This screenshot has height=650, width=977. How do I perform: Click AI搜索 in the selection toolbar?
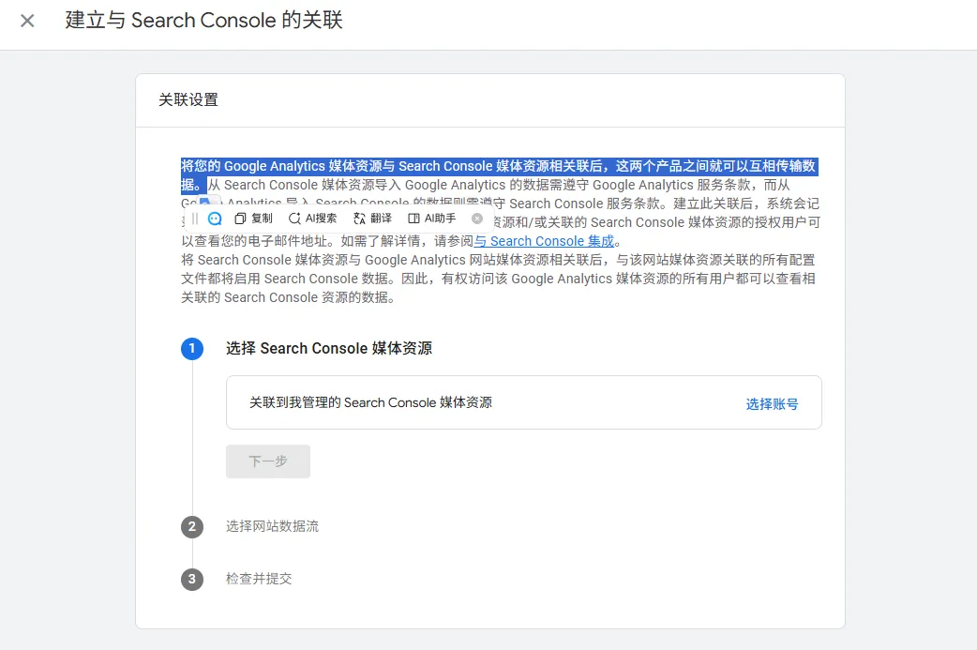click(x=313, y=219)
